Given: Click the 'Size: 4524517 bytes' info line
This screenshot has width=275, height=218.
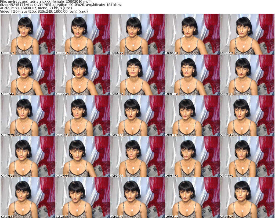Looking at the screenshot, I should pos(60,5).
